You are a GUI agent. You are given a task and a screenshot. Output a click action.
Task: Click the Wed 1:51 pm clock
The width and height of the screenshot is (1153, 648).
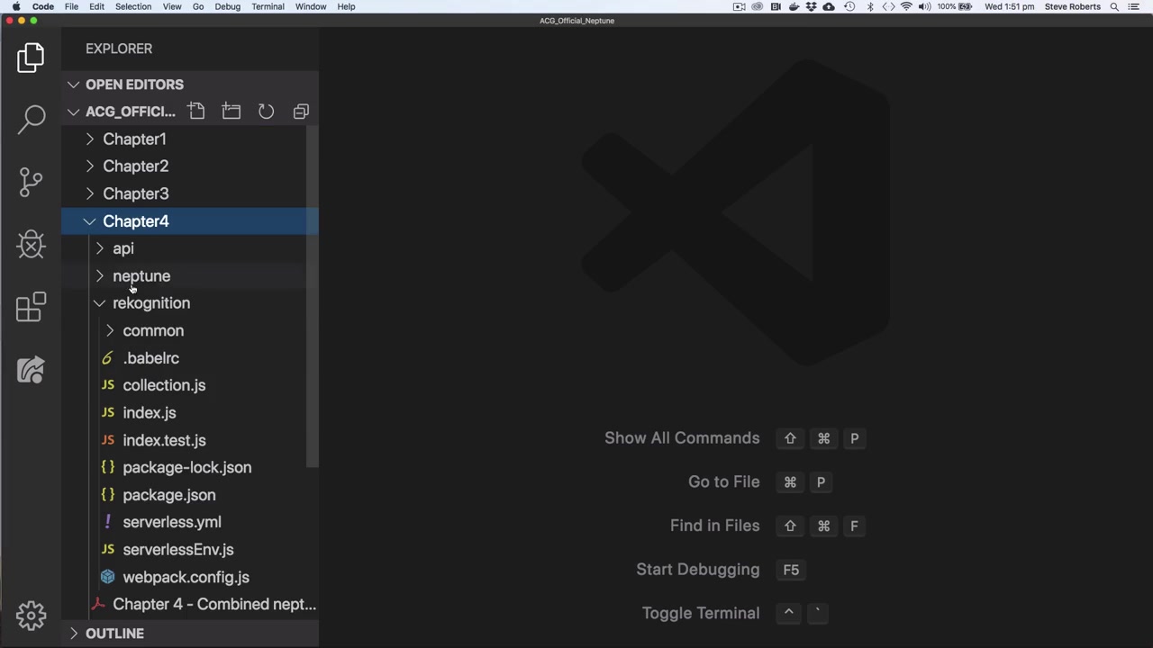[x=1010, y=6]
